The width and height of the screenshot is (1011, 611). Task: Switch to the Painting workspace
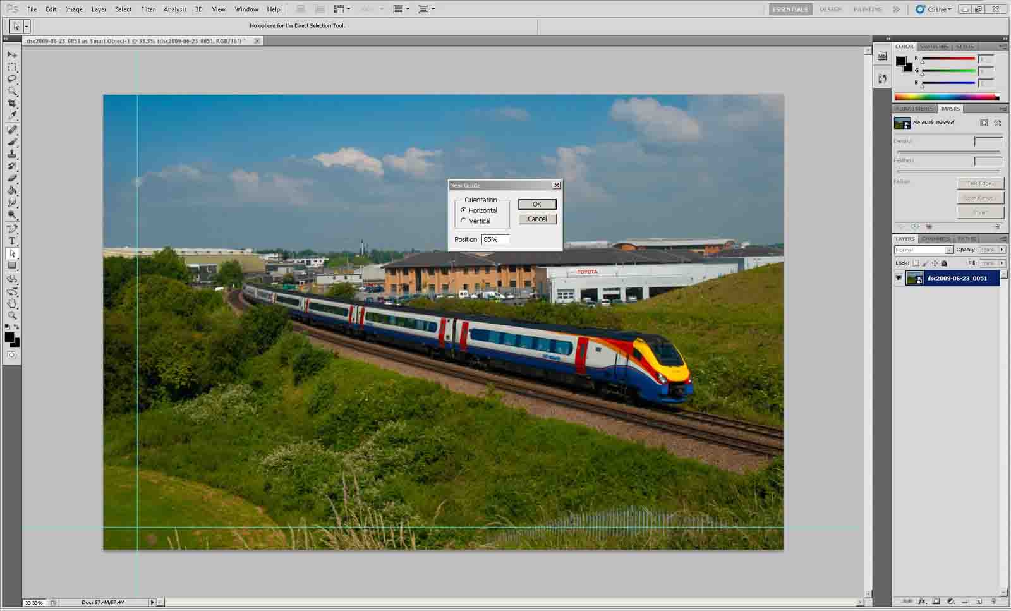click(868, 9)
